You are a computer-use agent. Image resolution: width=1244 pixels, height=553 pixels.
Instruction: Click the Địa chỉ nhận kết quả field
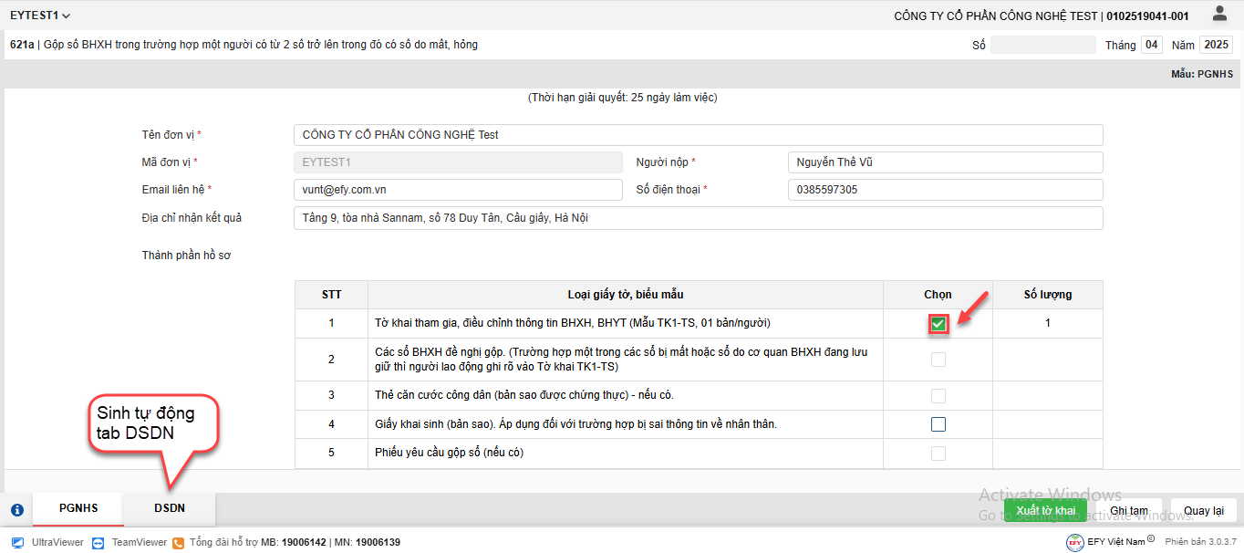point(698,219)
